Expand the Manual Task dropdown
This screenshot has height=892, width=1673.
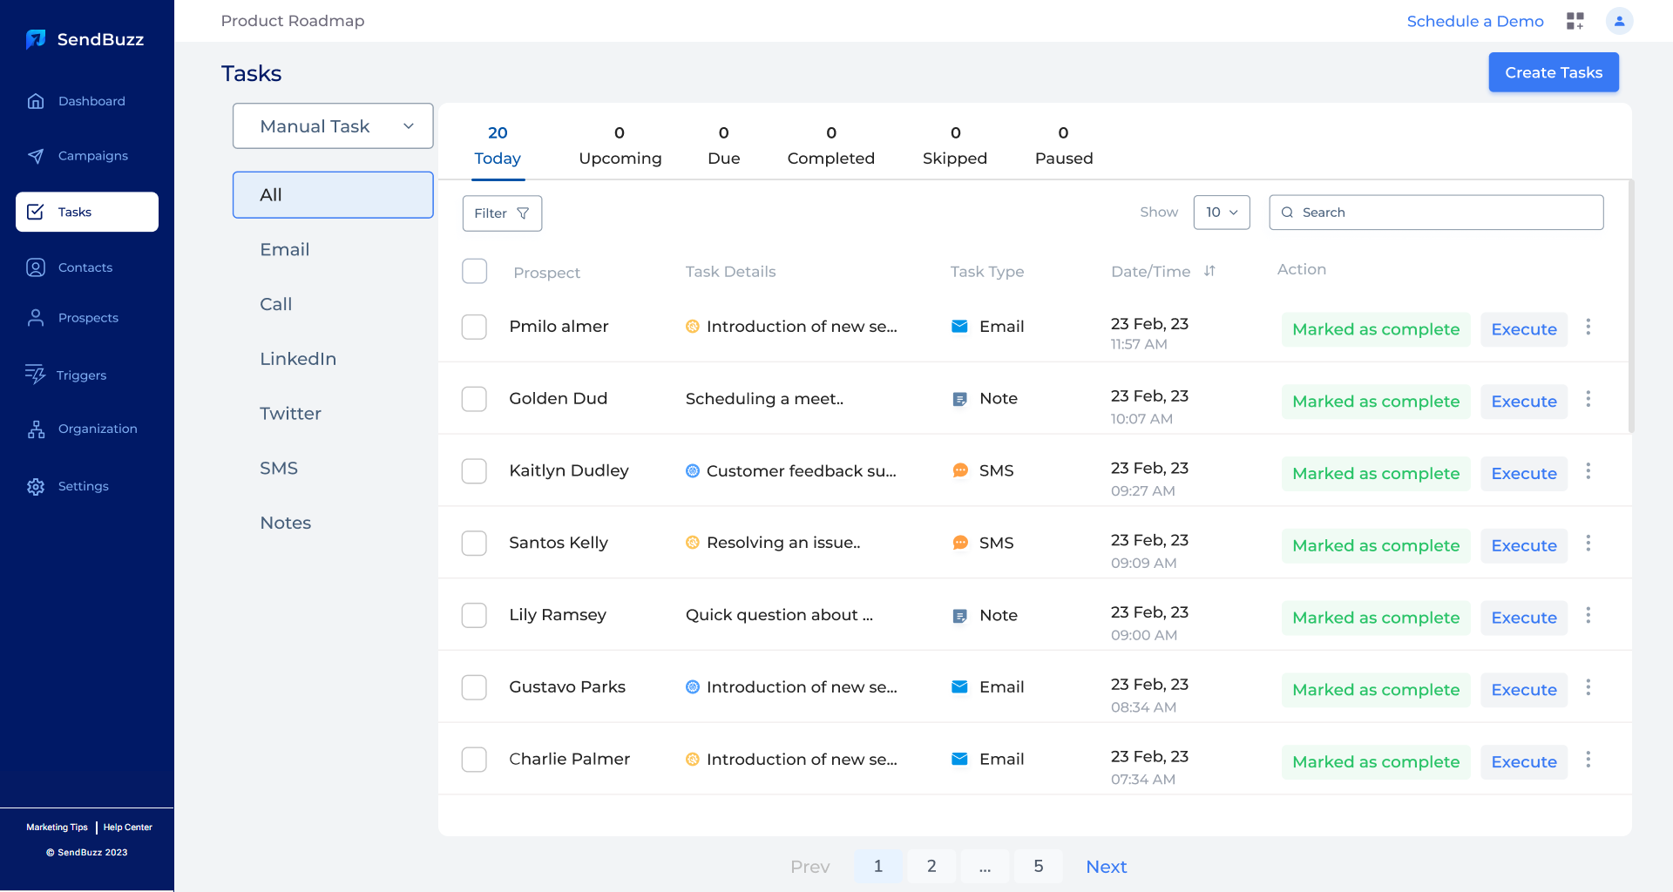click(x=333, y=126)
